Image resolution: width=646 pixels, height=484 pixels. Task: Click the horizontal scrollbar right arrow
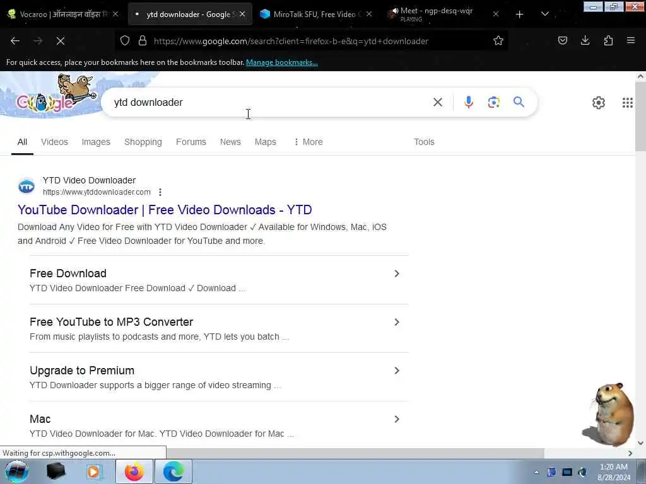[x=630, y=453]
